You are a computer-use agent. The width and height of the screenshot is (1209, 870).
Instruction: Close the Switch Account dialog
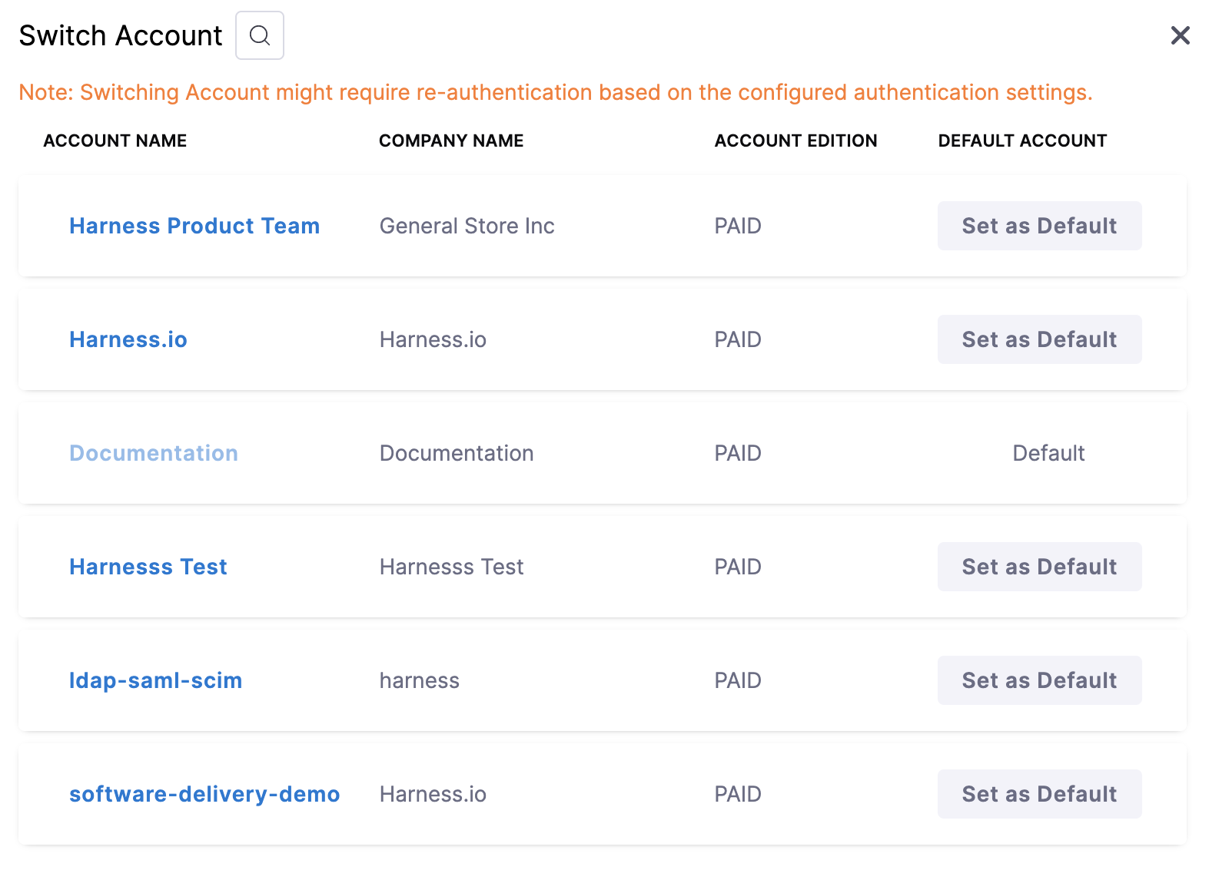coord(1180,35)
